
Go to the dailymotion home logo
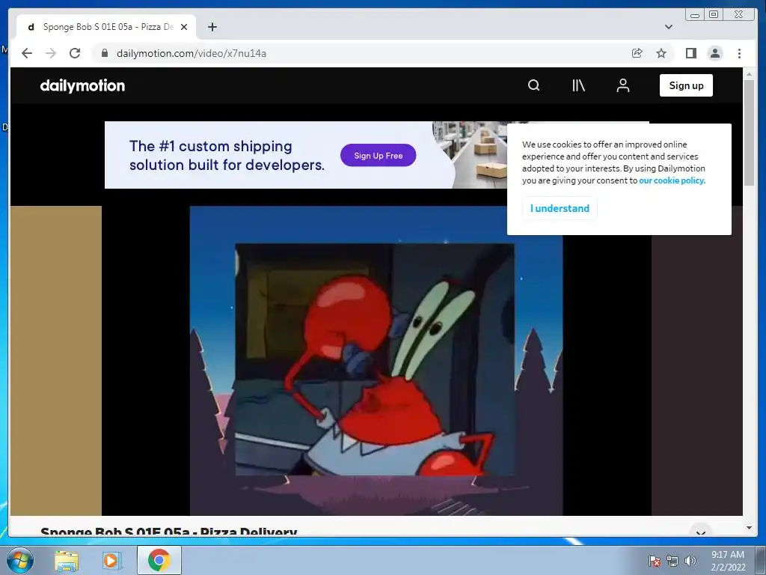(82, 85)
